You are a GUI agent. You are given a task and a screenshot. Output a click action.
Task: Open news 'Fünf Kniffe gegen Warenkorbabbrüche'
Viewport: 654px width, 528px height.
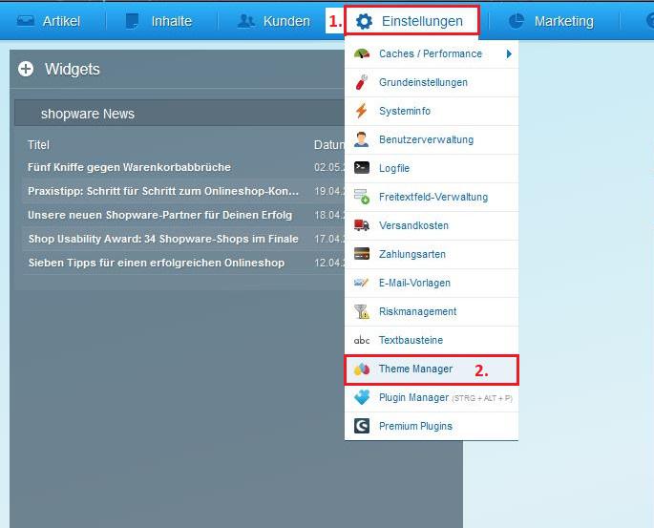[x=129, y=167]
